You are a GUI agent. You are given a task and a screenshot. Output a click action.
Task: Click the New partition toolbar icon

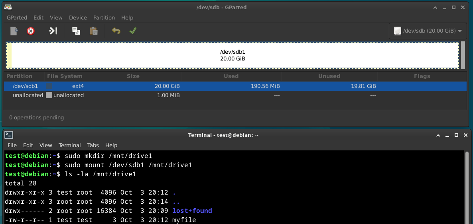pos(14,31)
